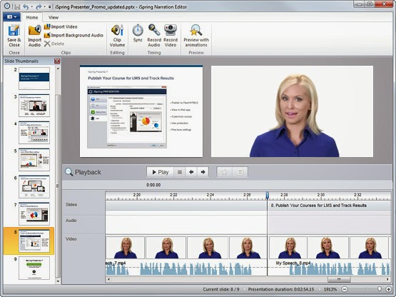Viewport: 396px width, 297px height.
Task: Click the 2:24 ruler mark
Action: tap(210, 195)
